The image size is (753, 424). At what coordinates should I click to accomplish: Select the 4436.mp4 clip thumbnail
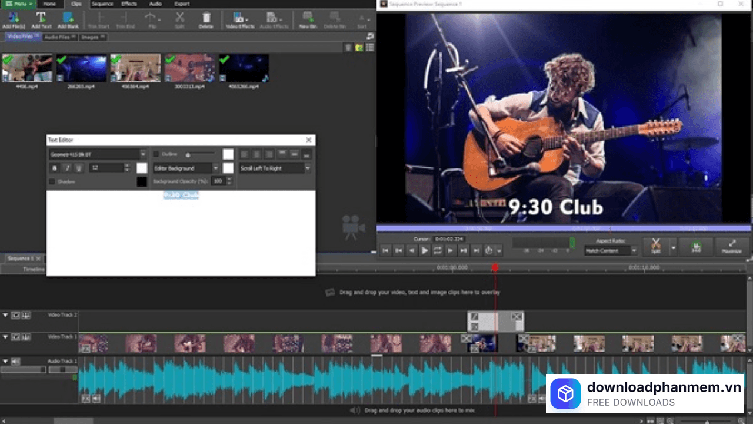27,68
